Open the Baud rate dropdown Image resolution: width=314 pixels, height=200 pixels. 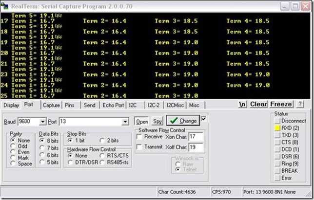click(43, 121)
